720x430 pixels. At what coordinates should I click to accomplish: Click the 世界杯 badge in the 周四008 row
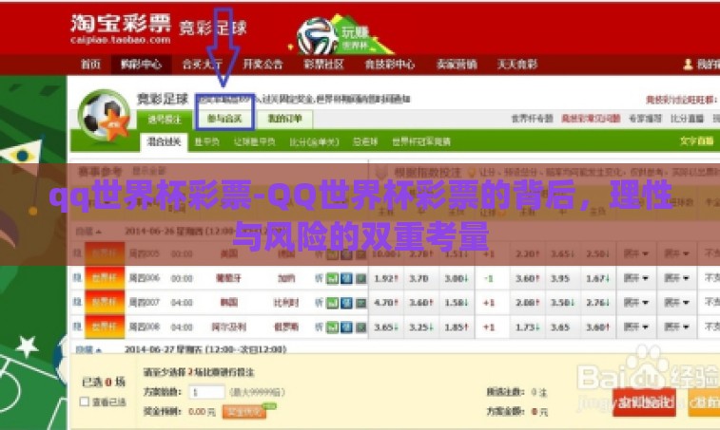click(105, 327)
